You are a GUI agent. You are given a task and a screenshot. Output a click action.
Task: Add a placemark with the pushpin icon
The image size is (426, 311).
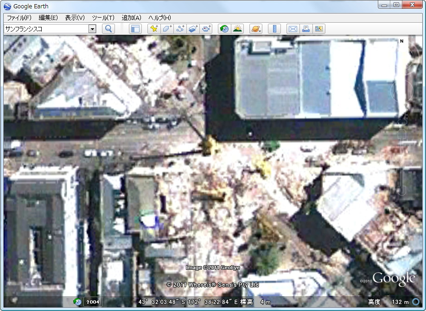154,29
